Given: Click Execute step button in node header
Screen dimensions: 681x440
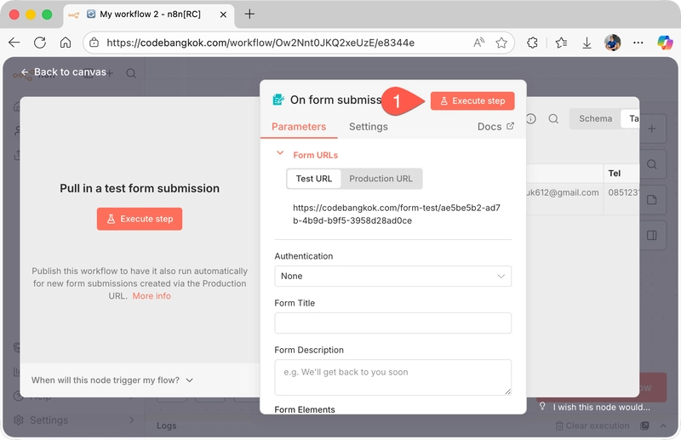Looking at the screenshot, I should point(472,100).
